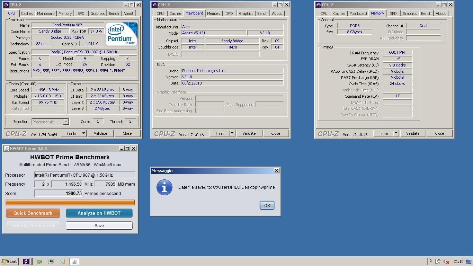Click the Multiplier value x 15.0 ( 8 - 15 )
The image size is (473, 266).
(x=48, y=96)
